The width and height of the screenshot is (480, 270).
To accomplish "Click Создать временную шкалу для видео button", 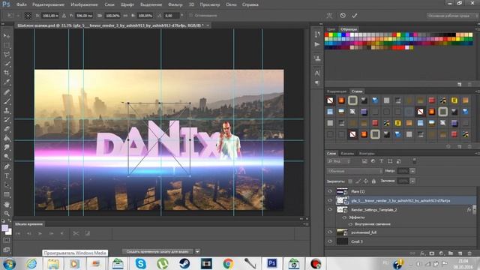I will coord(157,252).
